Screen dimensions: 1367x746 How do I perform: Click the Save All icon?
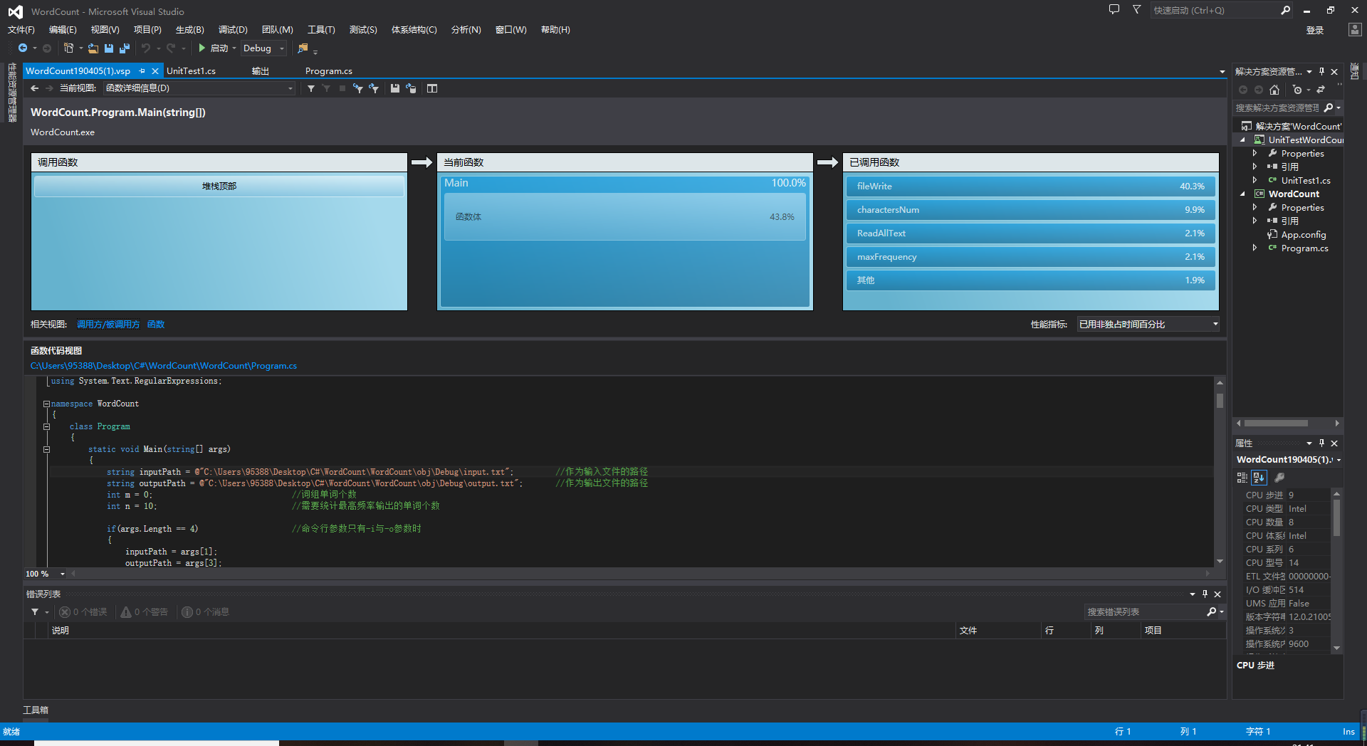125,48
